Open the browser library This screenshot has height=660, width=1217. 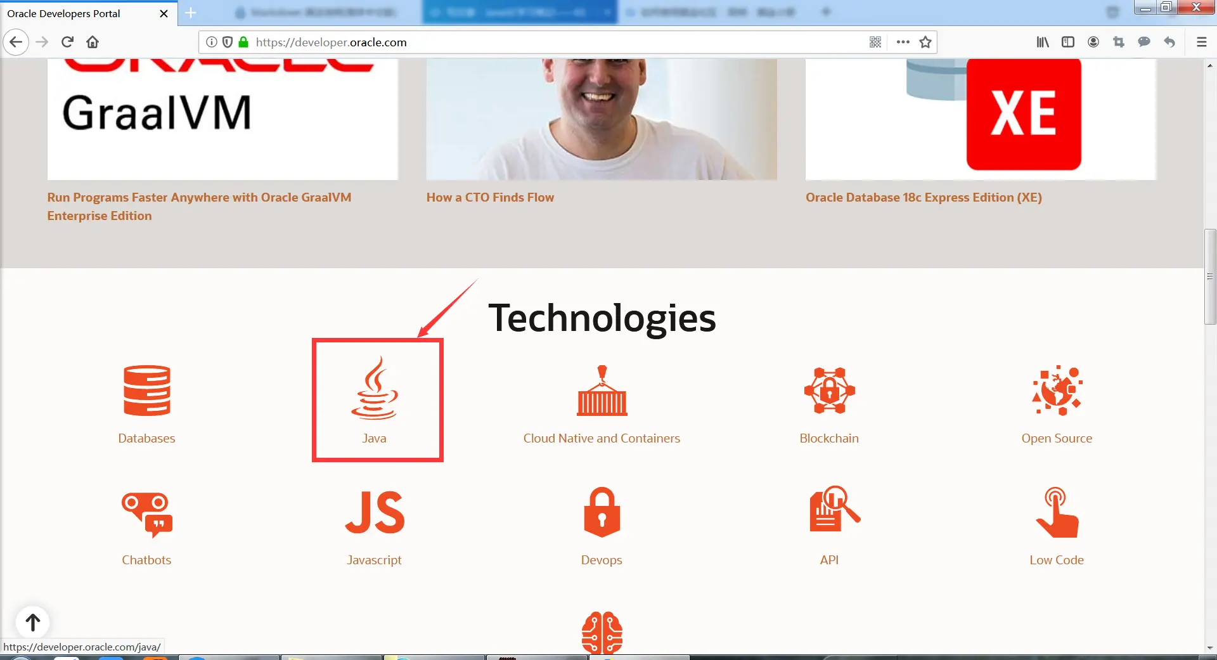pyautogui.click(x=1043, y=42)
